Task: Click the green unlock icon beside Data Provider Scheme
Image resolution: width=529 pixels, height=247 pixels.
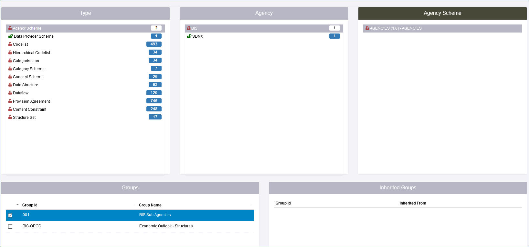Action: pyautogui.click(x=10, y=36)
